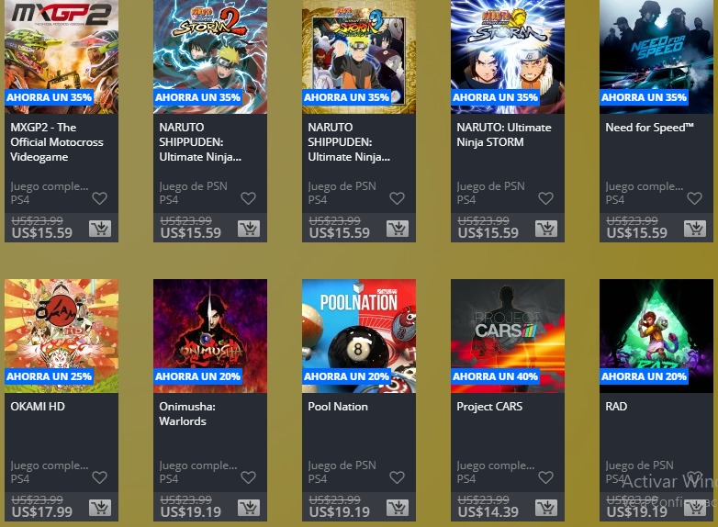
Task: Add Need for Speed to cart
Action: pyautogui.click(x=695, y=229)
